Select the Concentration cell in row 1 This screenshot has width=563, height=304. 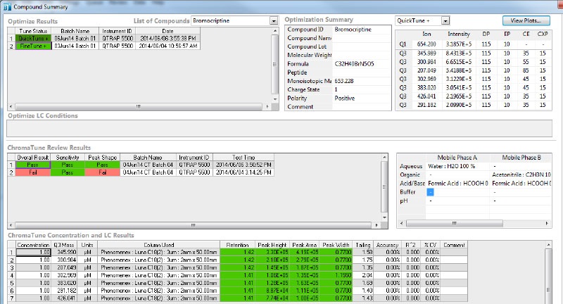[x=32, y=251]
